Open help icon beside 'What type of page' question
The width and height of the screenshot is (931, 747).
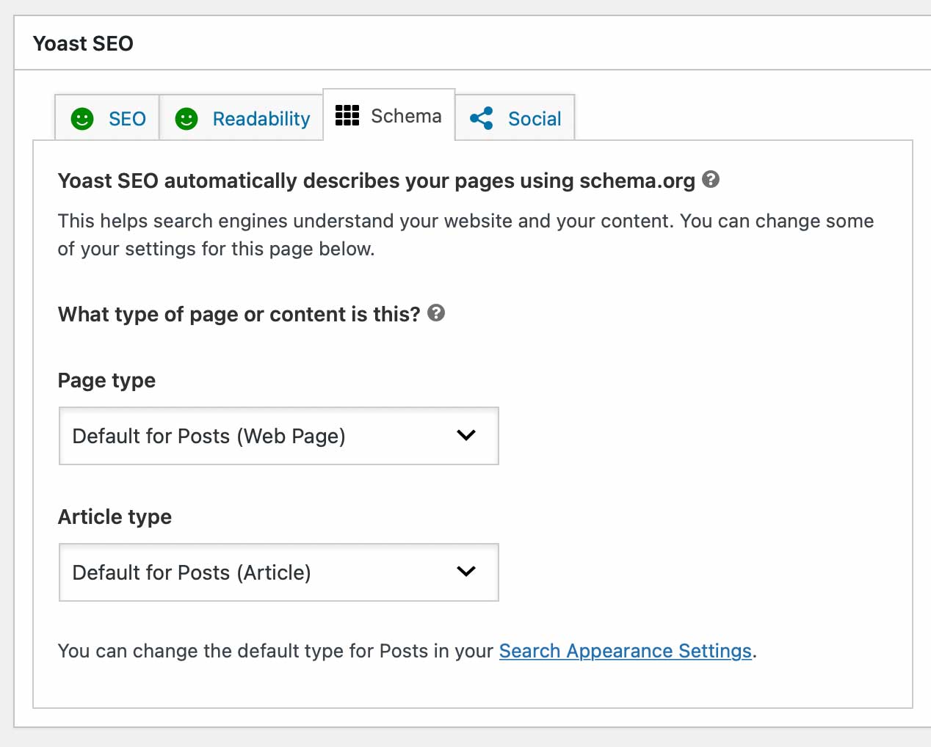click(436, 313)
